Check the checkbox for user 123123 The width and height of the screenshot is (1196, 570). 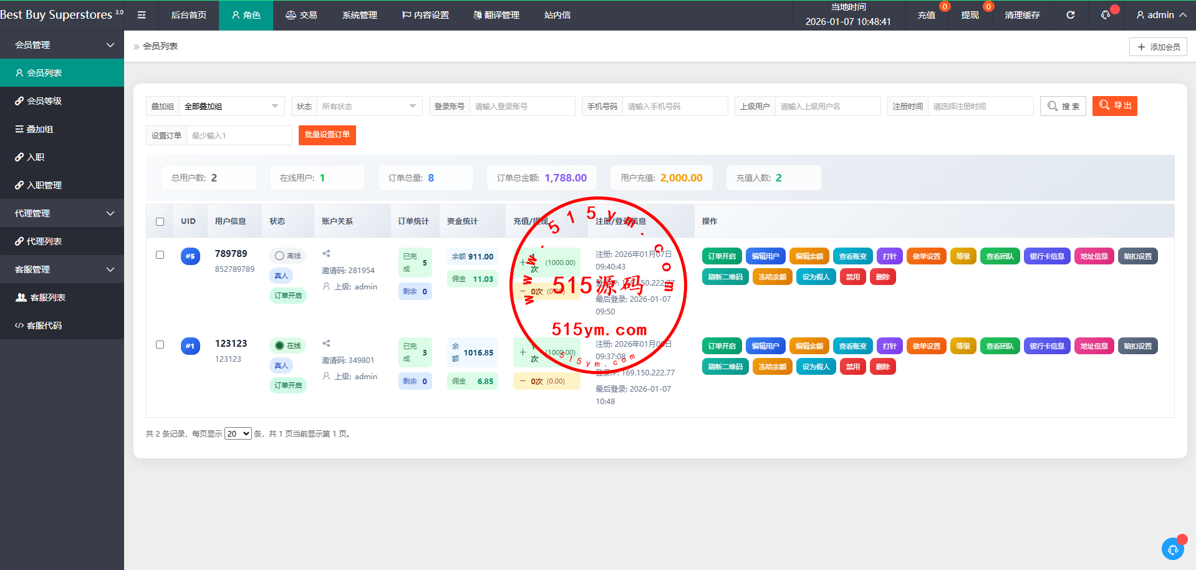pyautogui.click(x=160, y=345)
